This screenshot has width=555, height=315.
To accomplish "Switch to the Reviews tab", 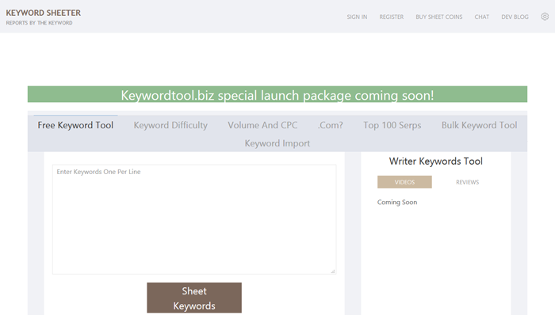I will [467, 182].
